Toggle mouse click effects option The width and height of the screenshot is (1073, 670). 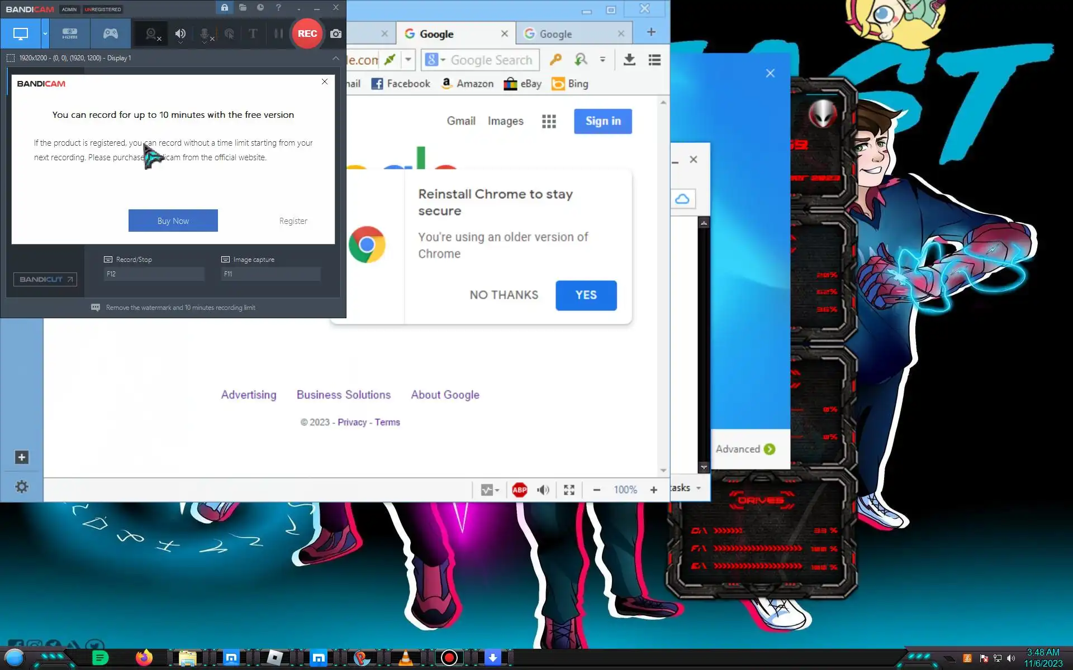point(229,33)
